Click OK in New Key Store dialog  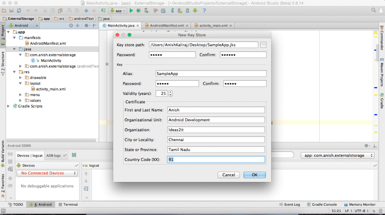[255, 175]
